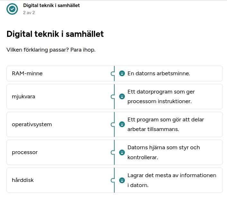Select the 'processor' term card
Viewport: 227px width, 197px height.
coord(60,152)
